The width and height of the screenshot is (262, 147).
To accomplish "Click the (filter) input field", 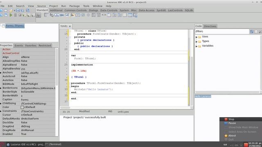I will [222, 31].
